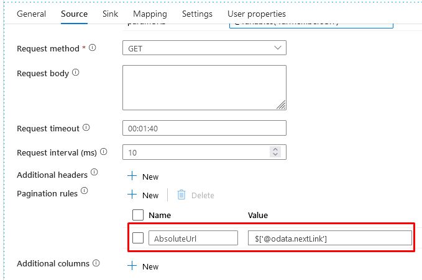
Task: Click the Pagination rules info icon
Action: (85, 191)
